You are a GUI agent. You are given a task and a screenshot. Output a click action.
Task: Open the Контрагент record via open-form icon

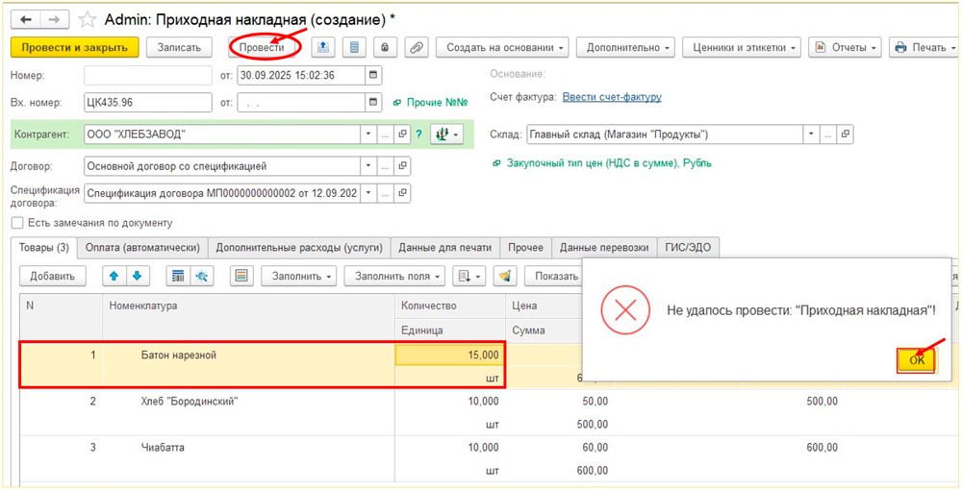click(403, 135)
